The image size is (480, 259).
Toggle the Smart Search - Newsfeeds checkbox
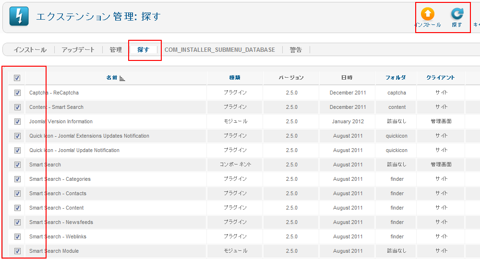point(17,222)
